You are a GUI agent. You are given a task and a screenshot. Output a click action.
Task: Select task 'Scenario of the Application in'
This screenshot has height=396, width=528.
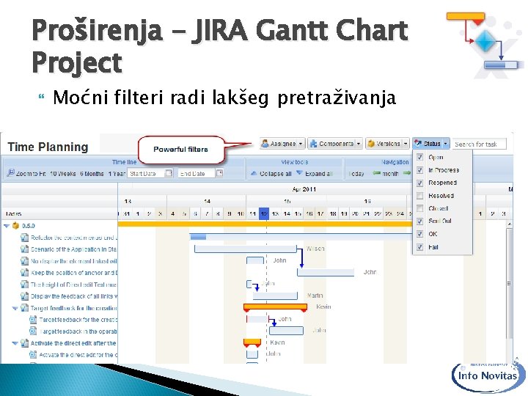(x=74, y=249)
